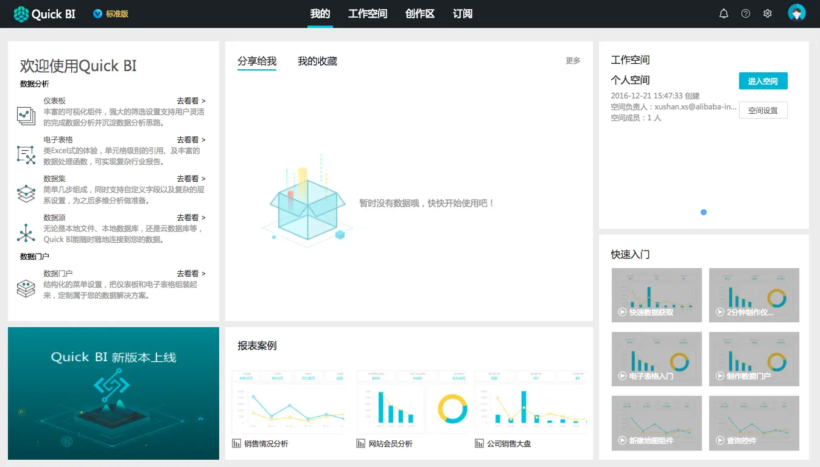820x467 pixels.
Task: Click the 2016-12-21 15:47:33 创建 timestamp
Action: point(656,96)
